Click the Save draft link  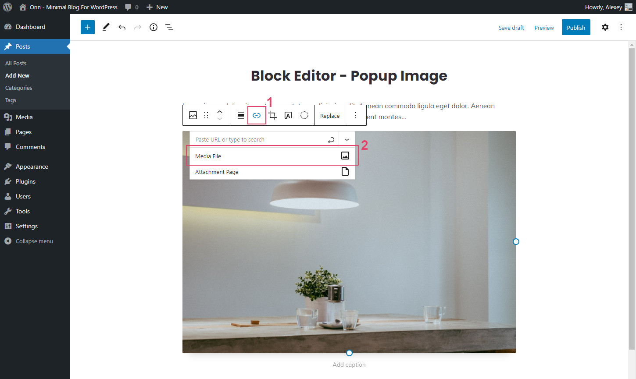pos(511,28)
